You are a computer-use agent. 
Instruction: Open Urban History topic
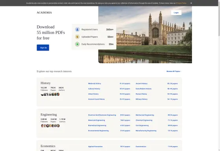[93, 94]
